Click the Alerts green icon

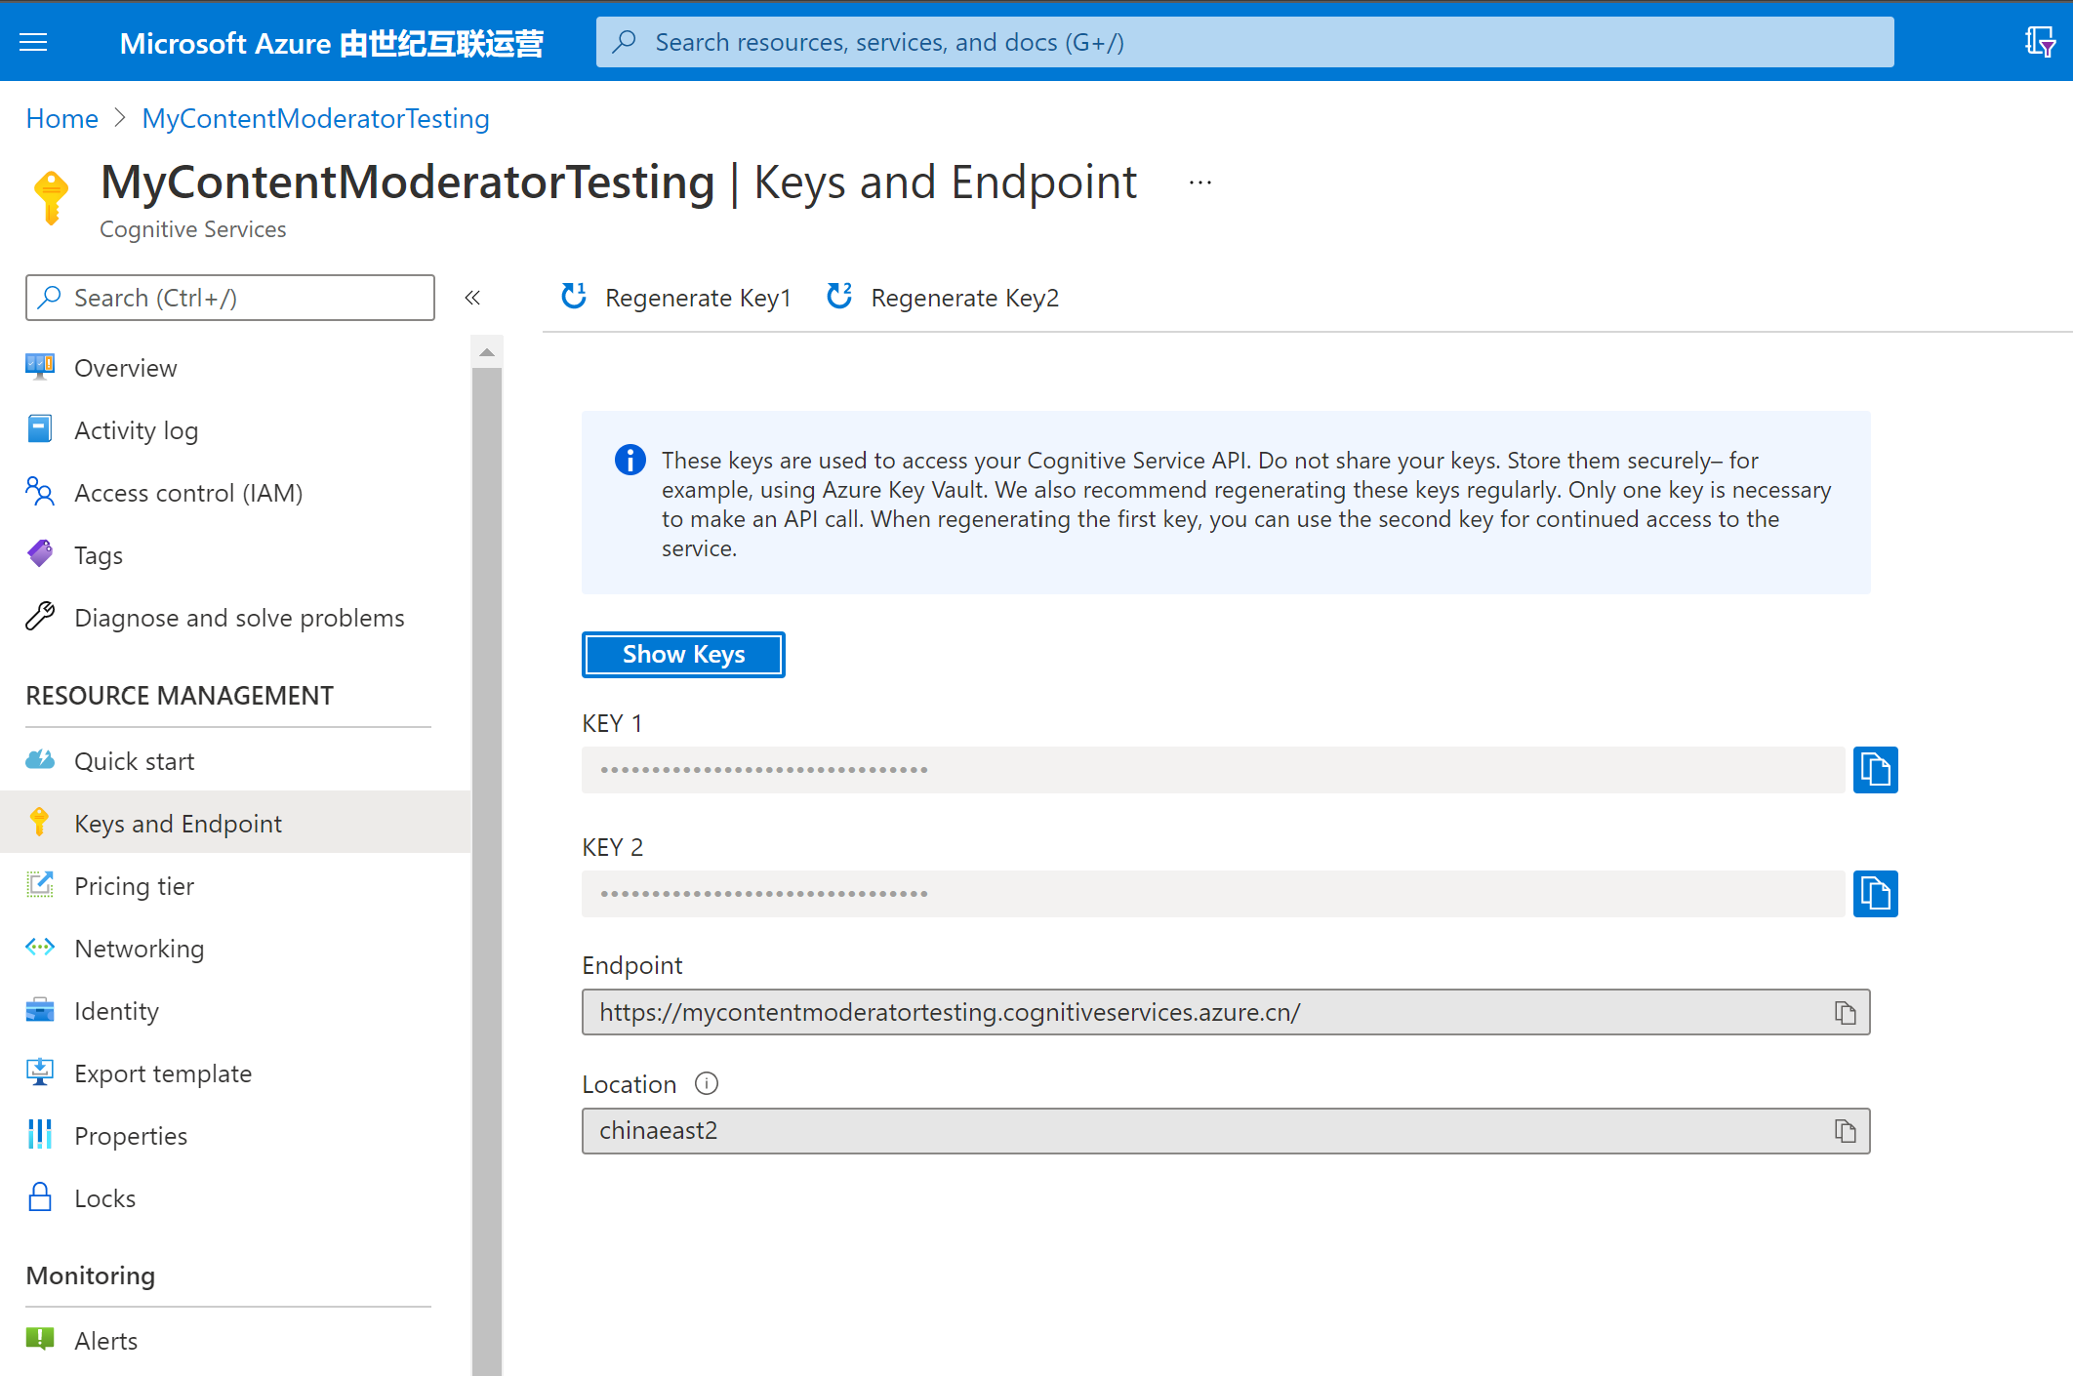tap(40, 1339)
